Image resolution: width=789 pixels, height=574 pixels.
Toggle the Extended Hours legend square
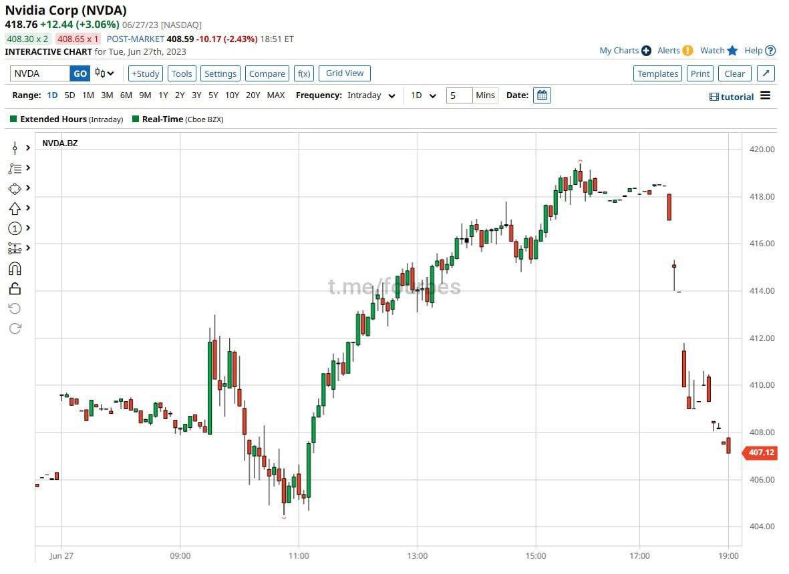coord(13,119)
